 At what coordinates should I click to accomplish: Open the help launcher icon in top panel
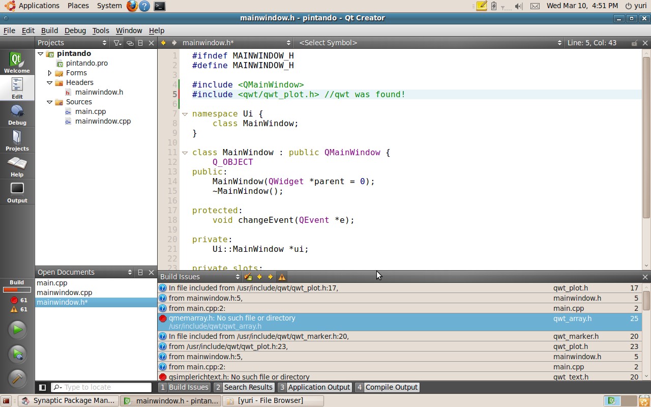[145, 6]
